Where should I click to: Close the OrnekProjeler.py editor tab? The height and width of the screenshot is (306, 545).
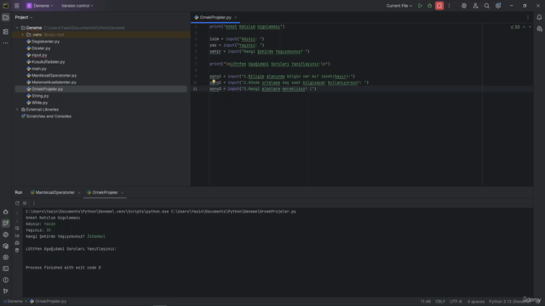[x=235, y=17]
